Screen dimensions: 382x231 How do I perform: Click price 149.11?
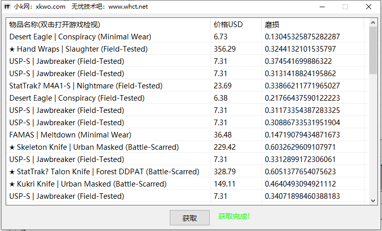pyautogui.click(x=224, y=184)
